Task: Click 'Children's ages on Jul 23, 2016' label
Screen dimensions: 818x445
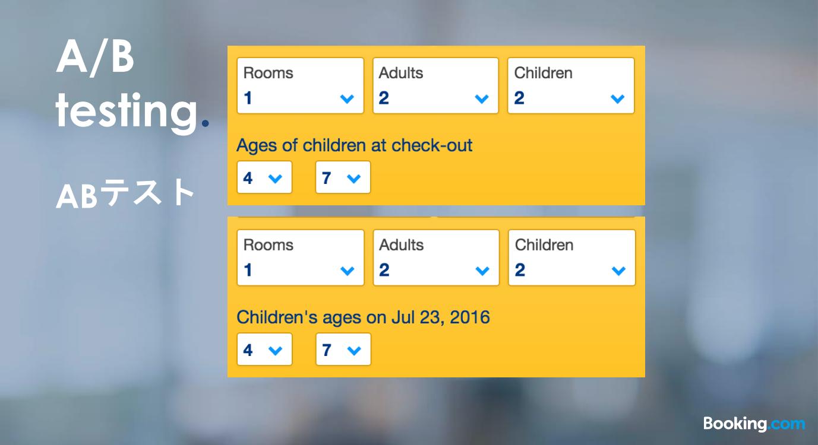Action: (363, 317)
